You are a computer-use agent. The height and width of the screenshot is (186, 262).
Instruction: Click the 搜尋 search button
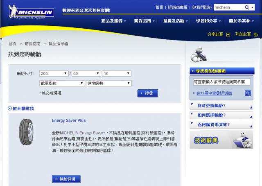pos(147,93)
